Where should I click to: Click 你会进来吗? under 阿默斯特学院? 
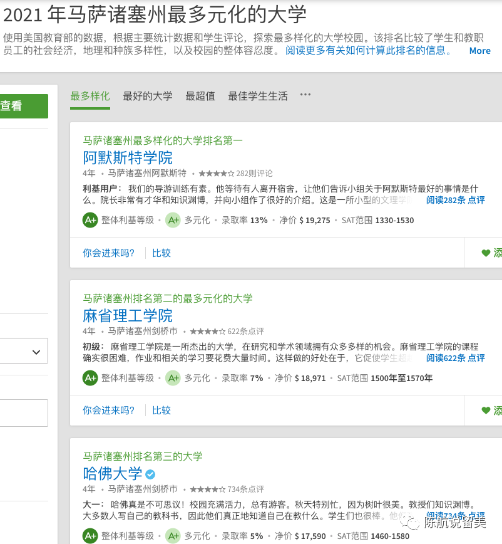108,253
